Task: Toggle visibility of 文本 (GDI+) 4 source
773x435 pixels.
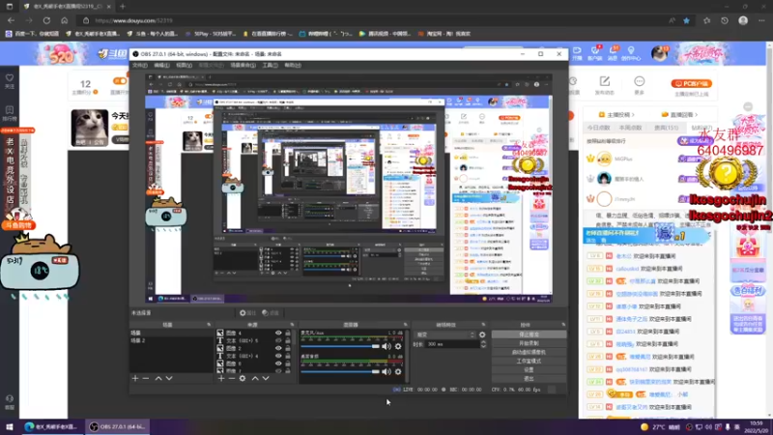Action: 278,356
